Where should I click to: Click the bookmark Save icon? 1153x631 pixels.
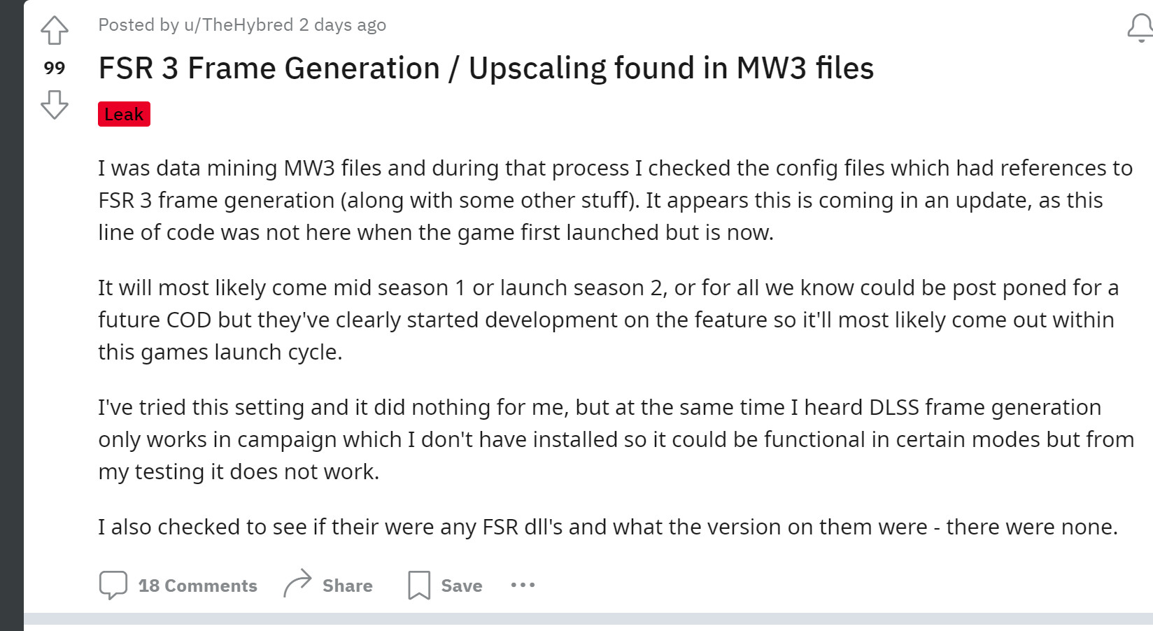pos(419,586)
